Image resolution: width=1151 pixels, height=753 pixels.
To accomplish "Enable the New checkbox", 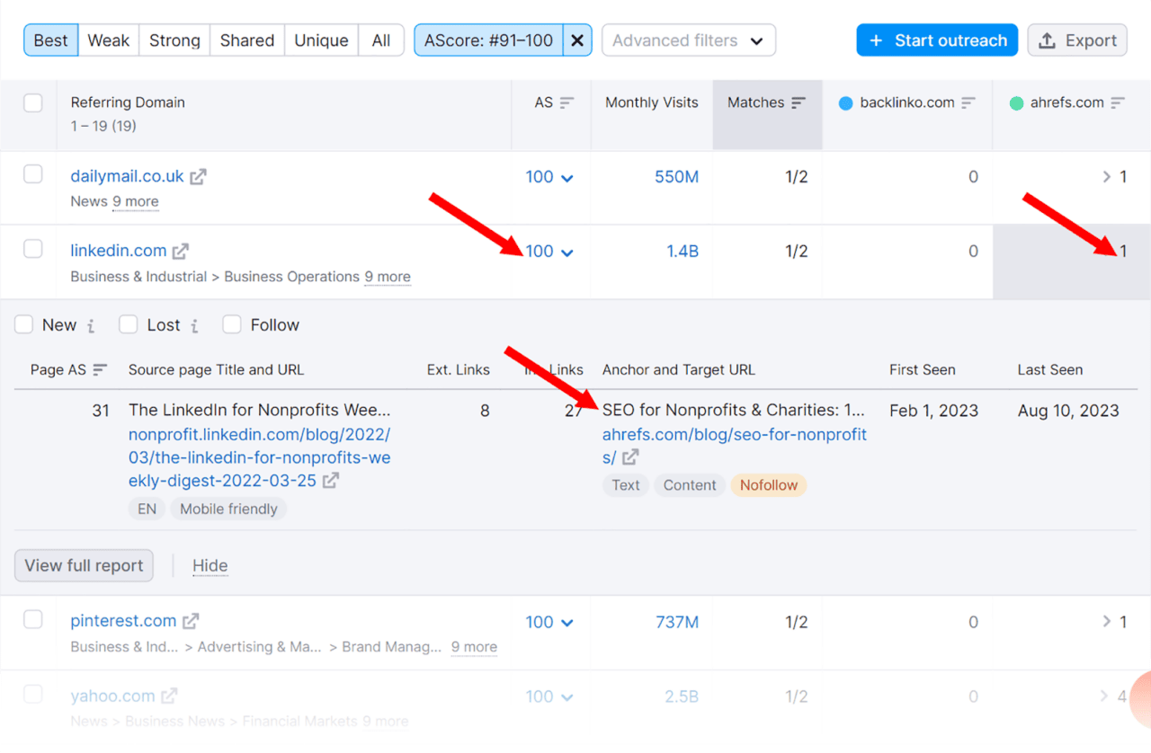I will coord(23,324).
